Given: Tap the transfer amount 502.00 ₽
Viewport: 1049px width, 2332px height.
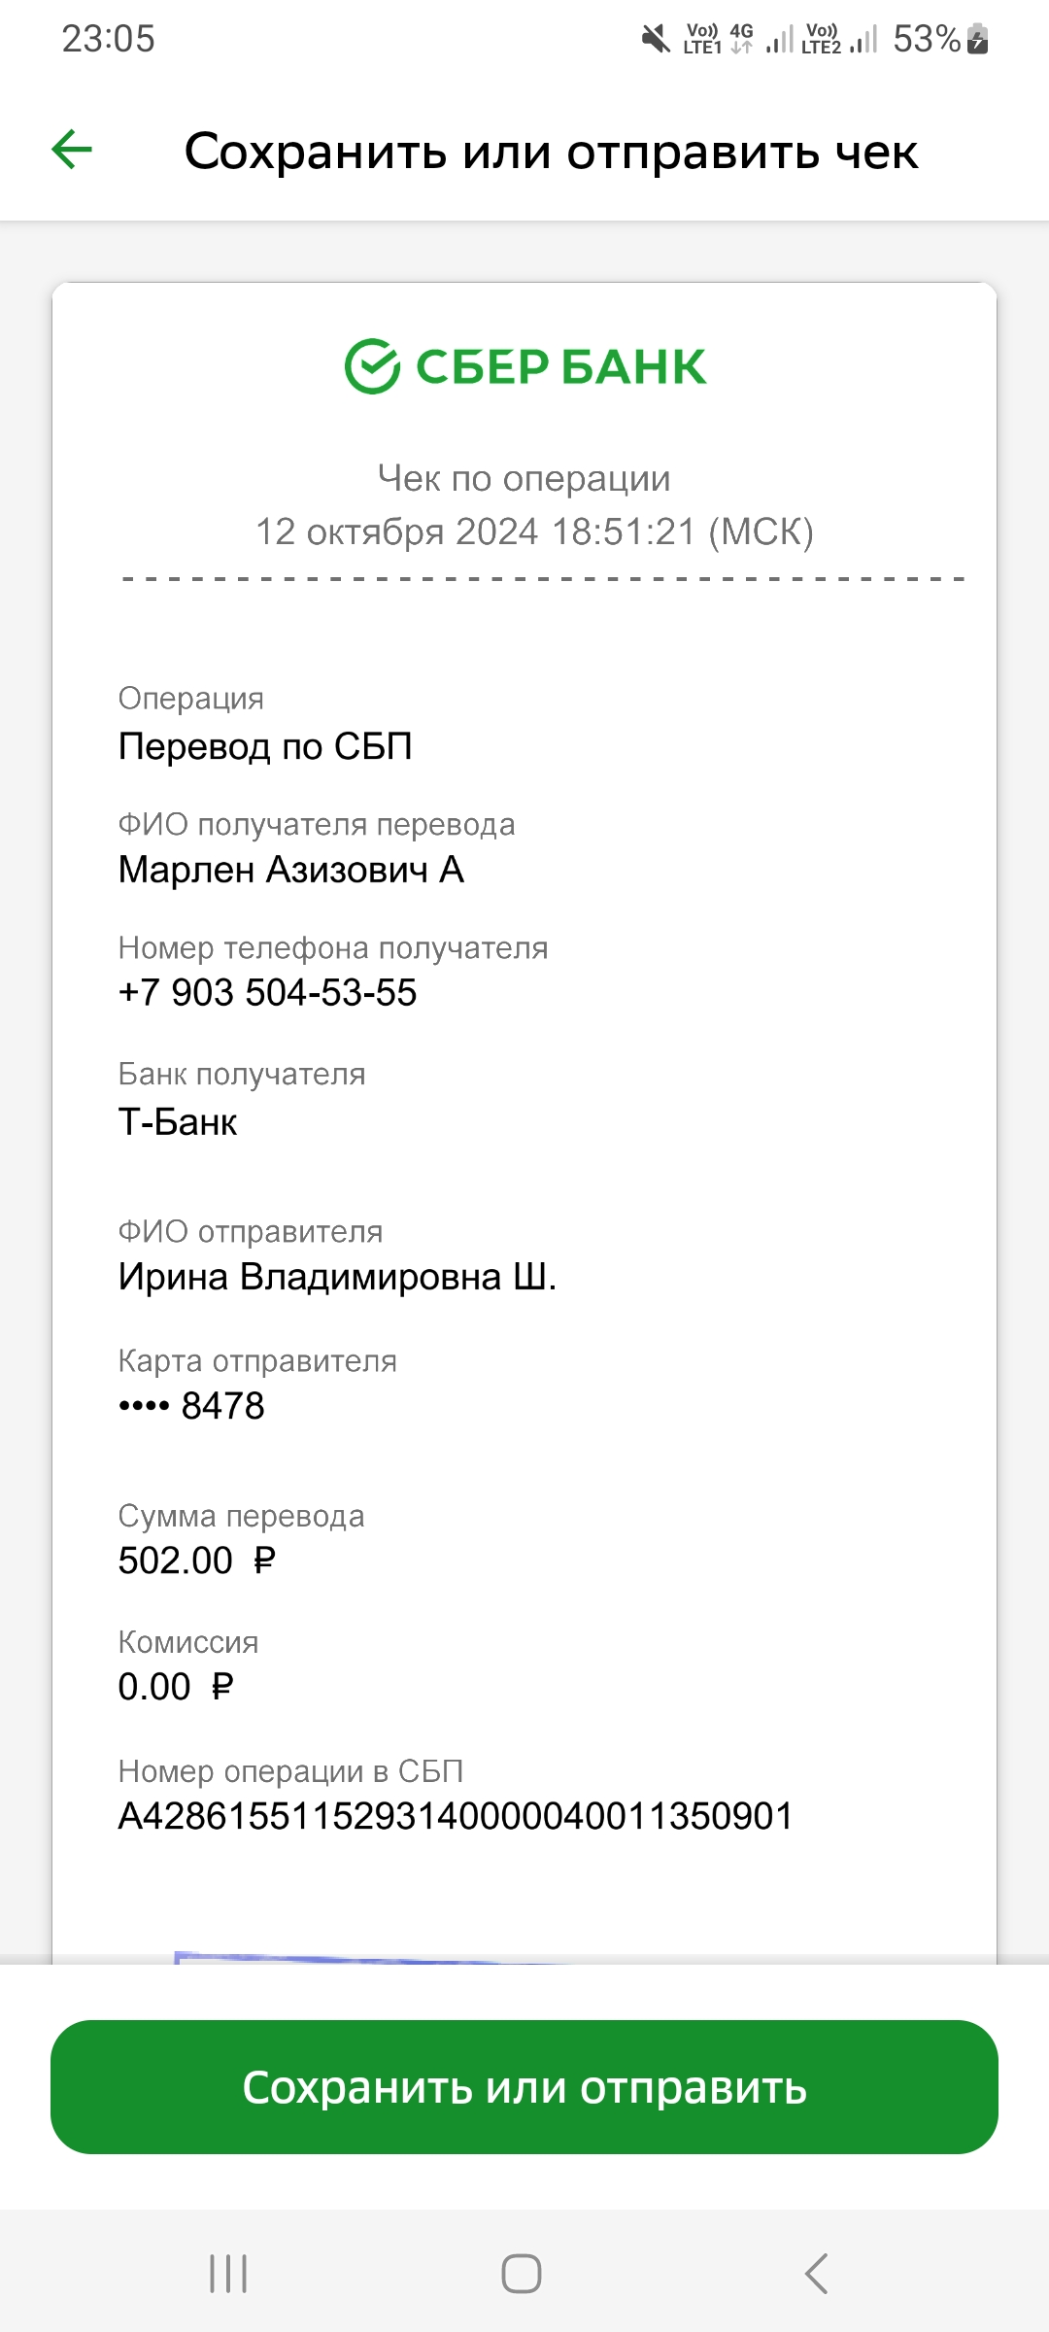Looking at the screenshot, I should click(x=197, y=1560).
